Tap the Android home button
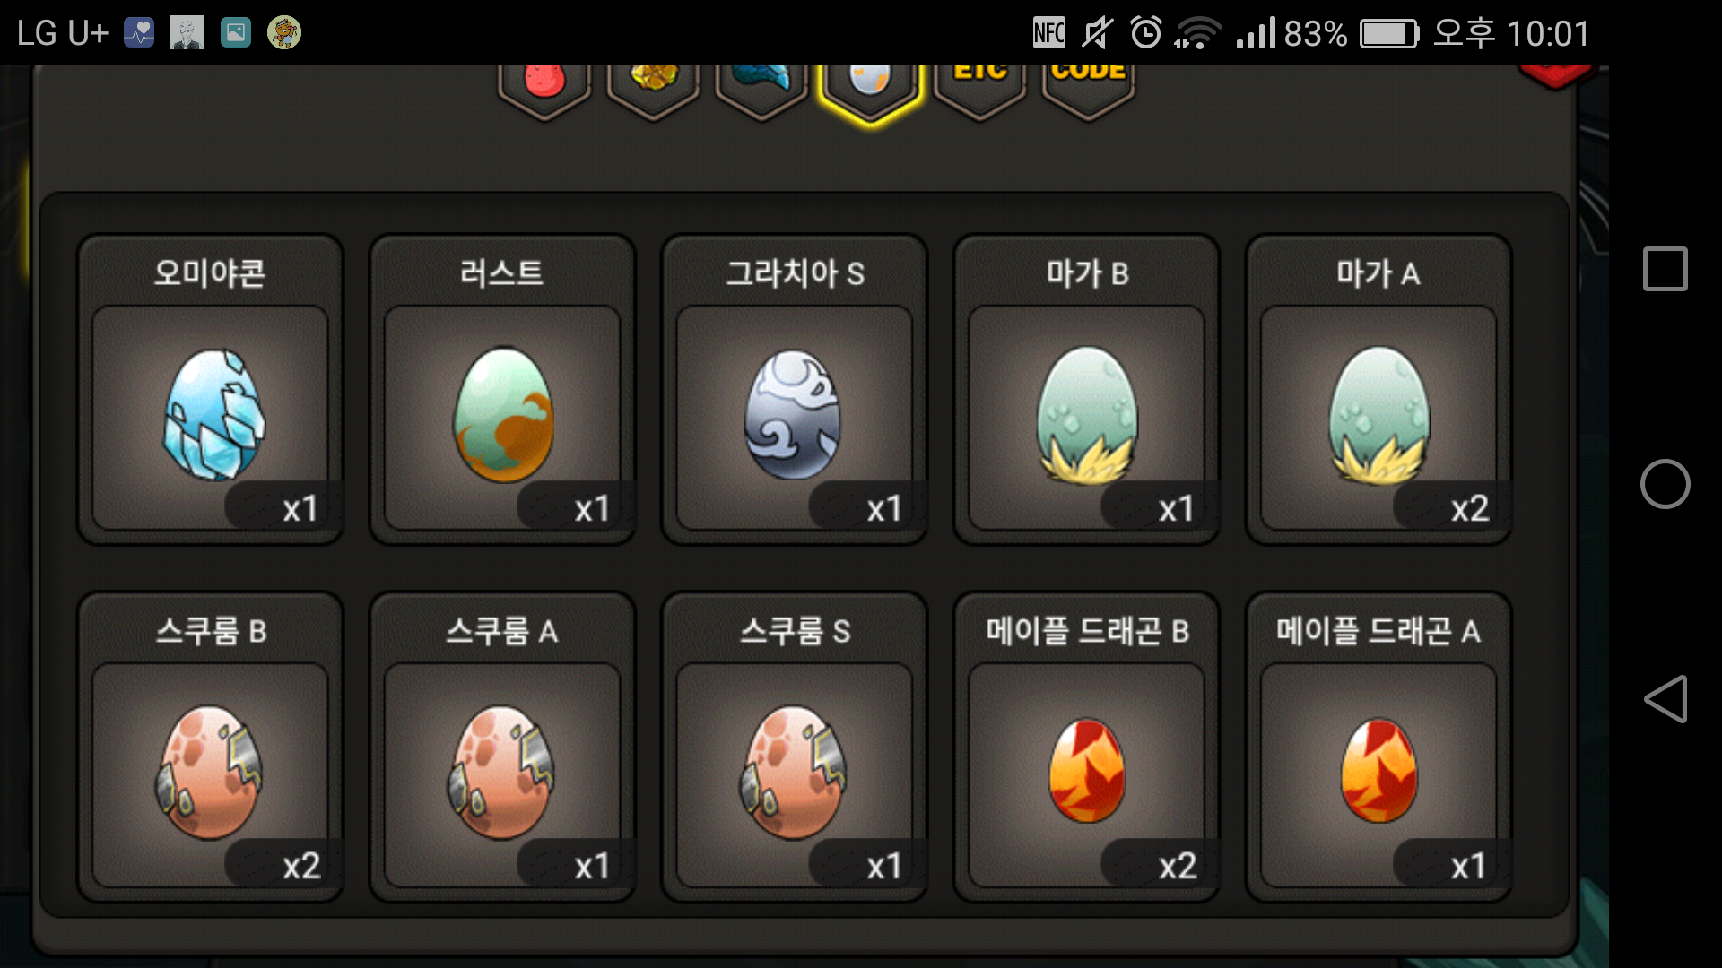The width and height of the screenshot is (1722, 968). 1665,484
